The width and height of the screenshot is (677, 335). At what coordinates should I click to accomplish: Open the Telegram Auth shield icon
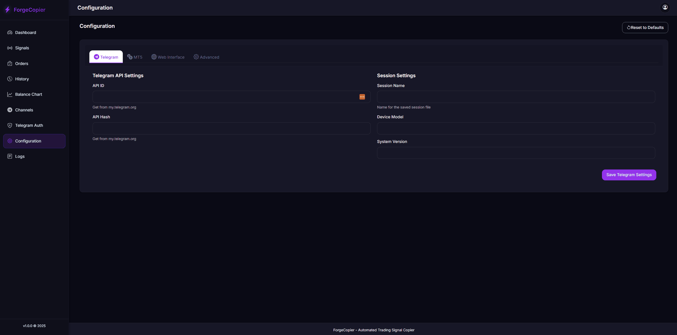pos(10,125)
